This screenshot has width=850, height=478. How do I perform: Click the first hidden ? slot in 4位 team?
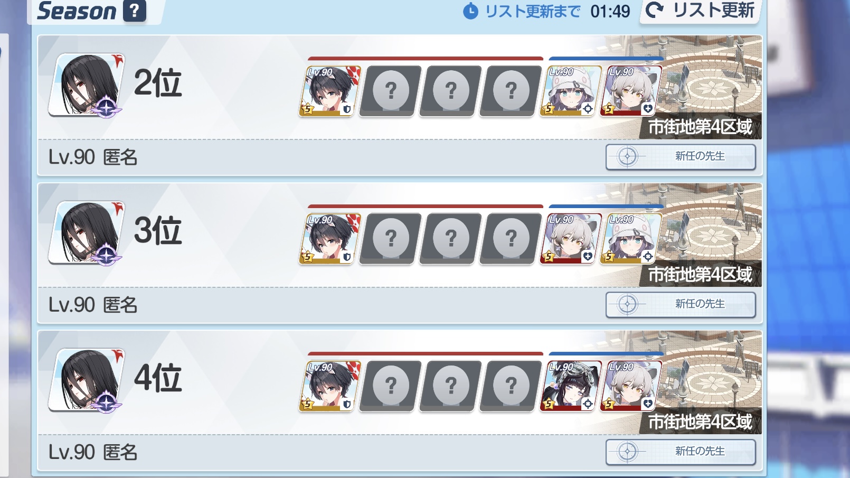coord(391,386)
